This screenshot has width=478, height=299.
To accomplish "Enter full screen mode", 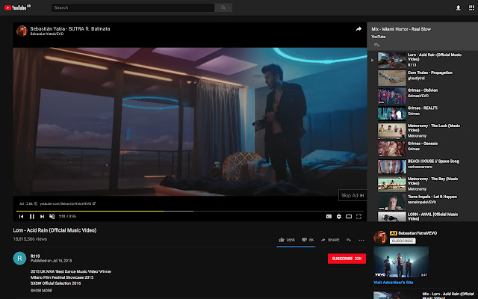I will [358, 216].
